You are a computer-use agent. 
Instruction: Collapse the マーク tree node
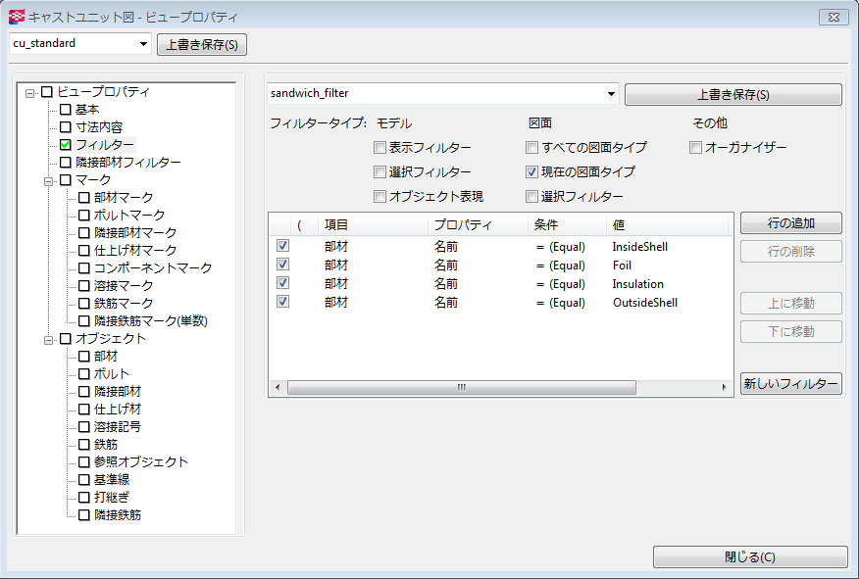48,180
